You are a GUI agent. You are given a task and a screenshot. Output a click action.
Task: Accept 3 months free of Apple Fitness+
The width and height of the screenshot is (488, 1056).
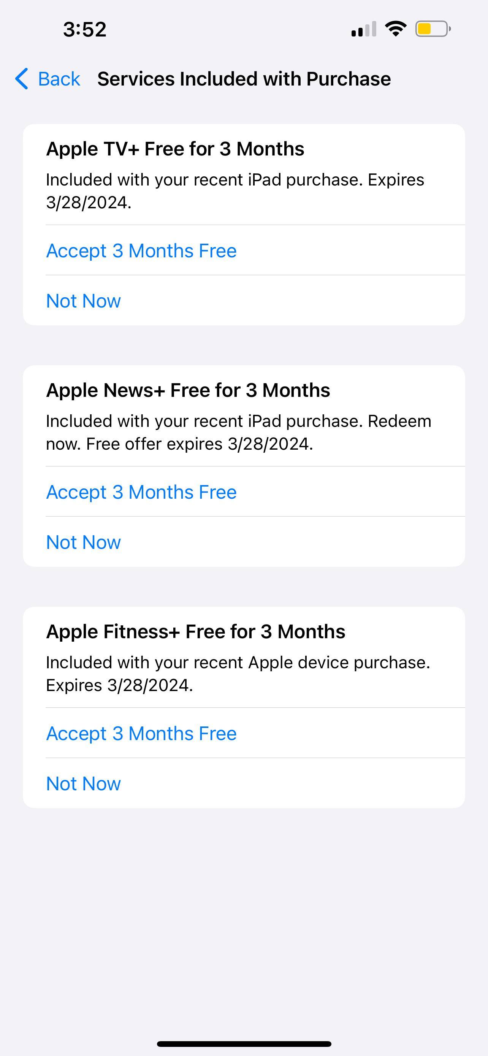[141, 733]
